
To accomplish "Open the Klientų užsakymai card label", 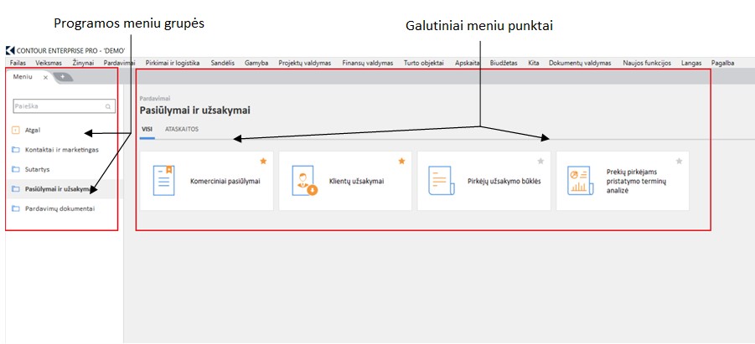I will (356, 182).
